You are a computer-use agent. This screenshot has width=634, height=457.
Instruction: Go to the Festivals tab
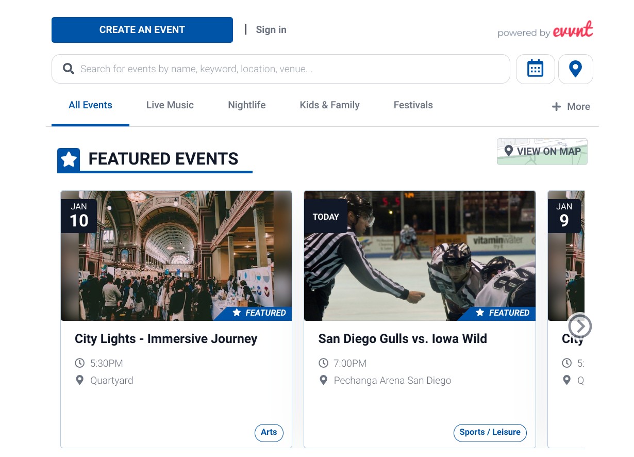pos(413,105)
